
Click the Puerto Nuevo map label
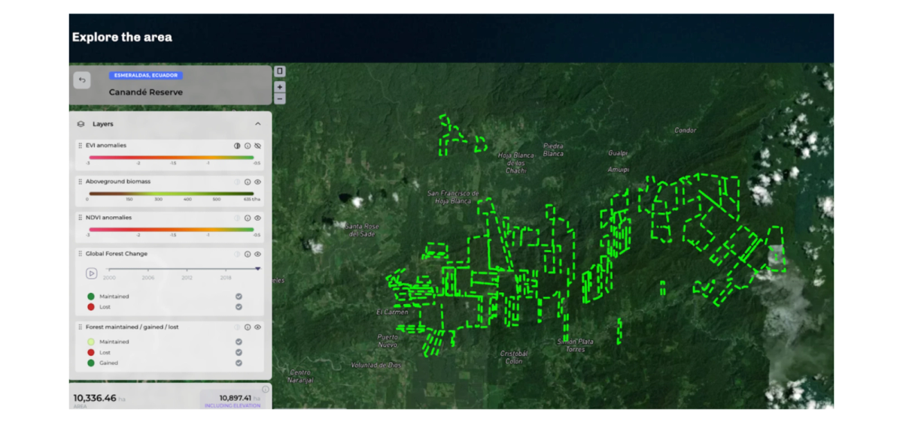388,341
